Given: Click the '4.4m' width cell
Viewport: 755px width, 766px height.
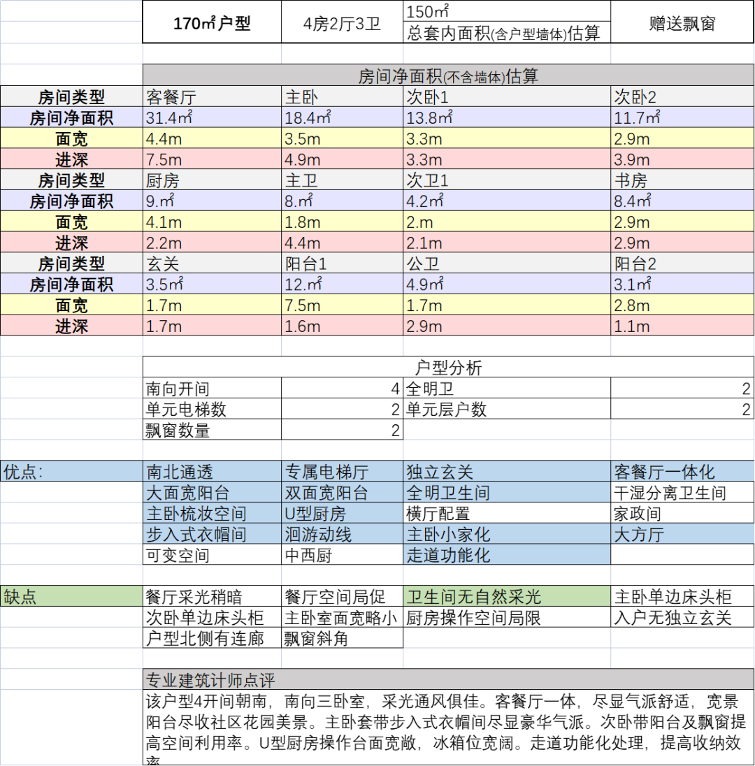Looking at the screenshot, I should coord(212,138).
